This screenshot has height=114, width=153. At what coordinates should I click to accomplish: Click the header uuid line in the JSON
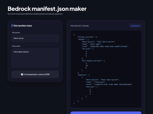105,46
